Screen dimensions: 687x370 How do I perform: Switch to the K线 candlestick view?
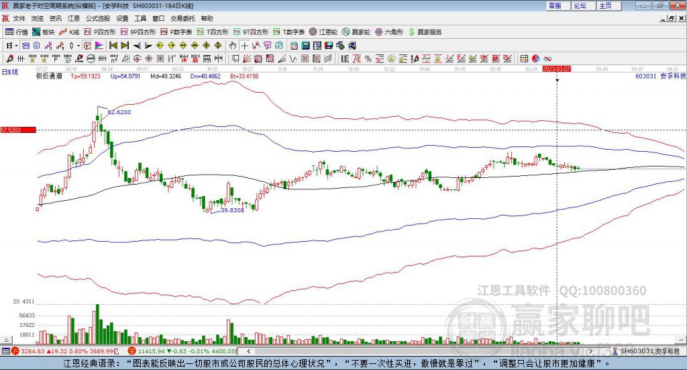(69, 32)
